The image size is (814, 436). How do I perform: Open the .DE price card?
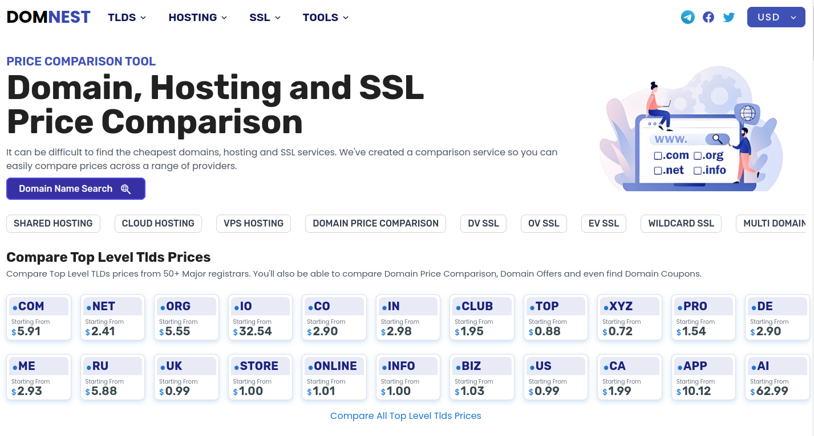pyautogui.click(x=777, y=318)
